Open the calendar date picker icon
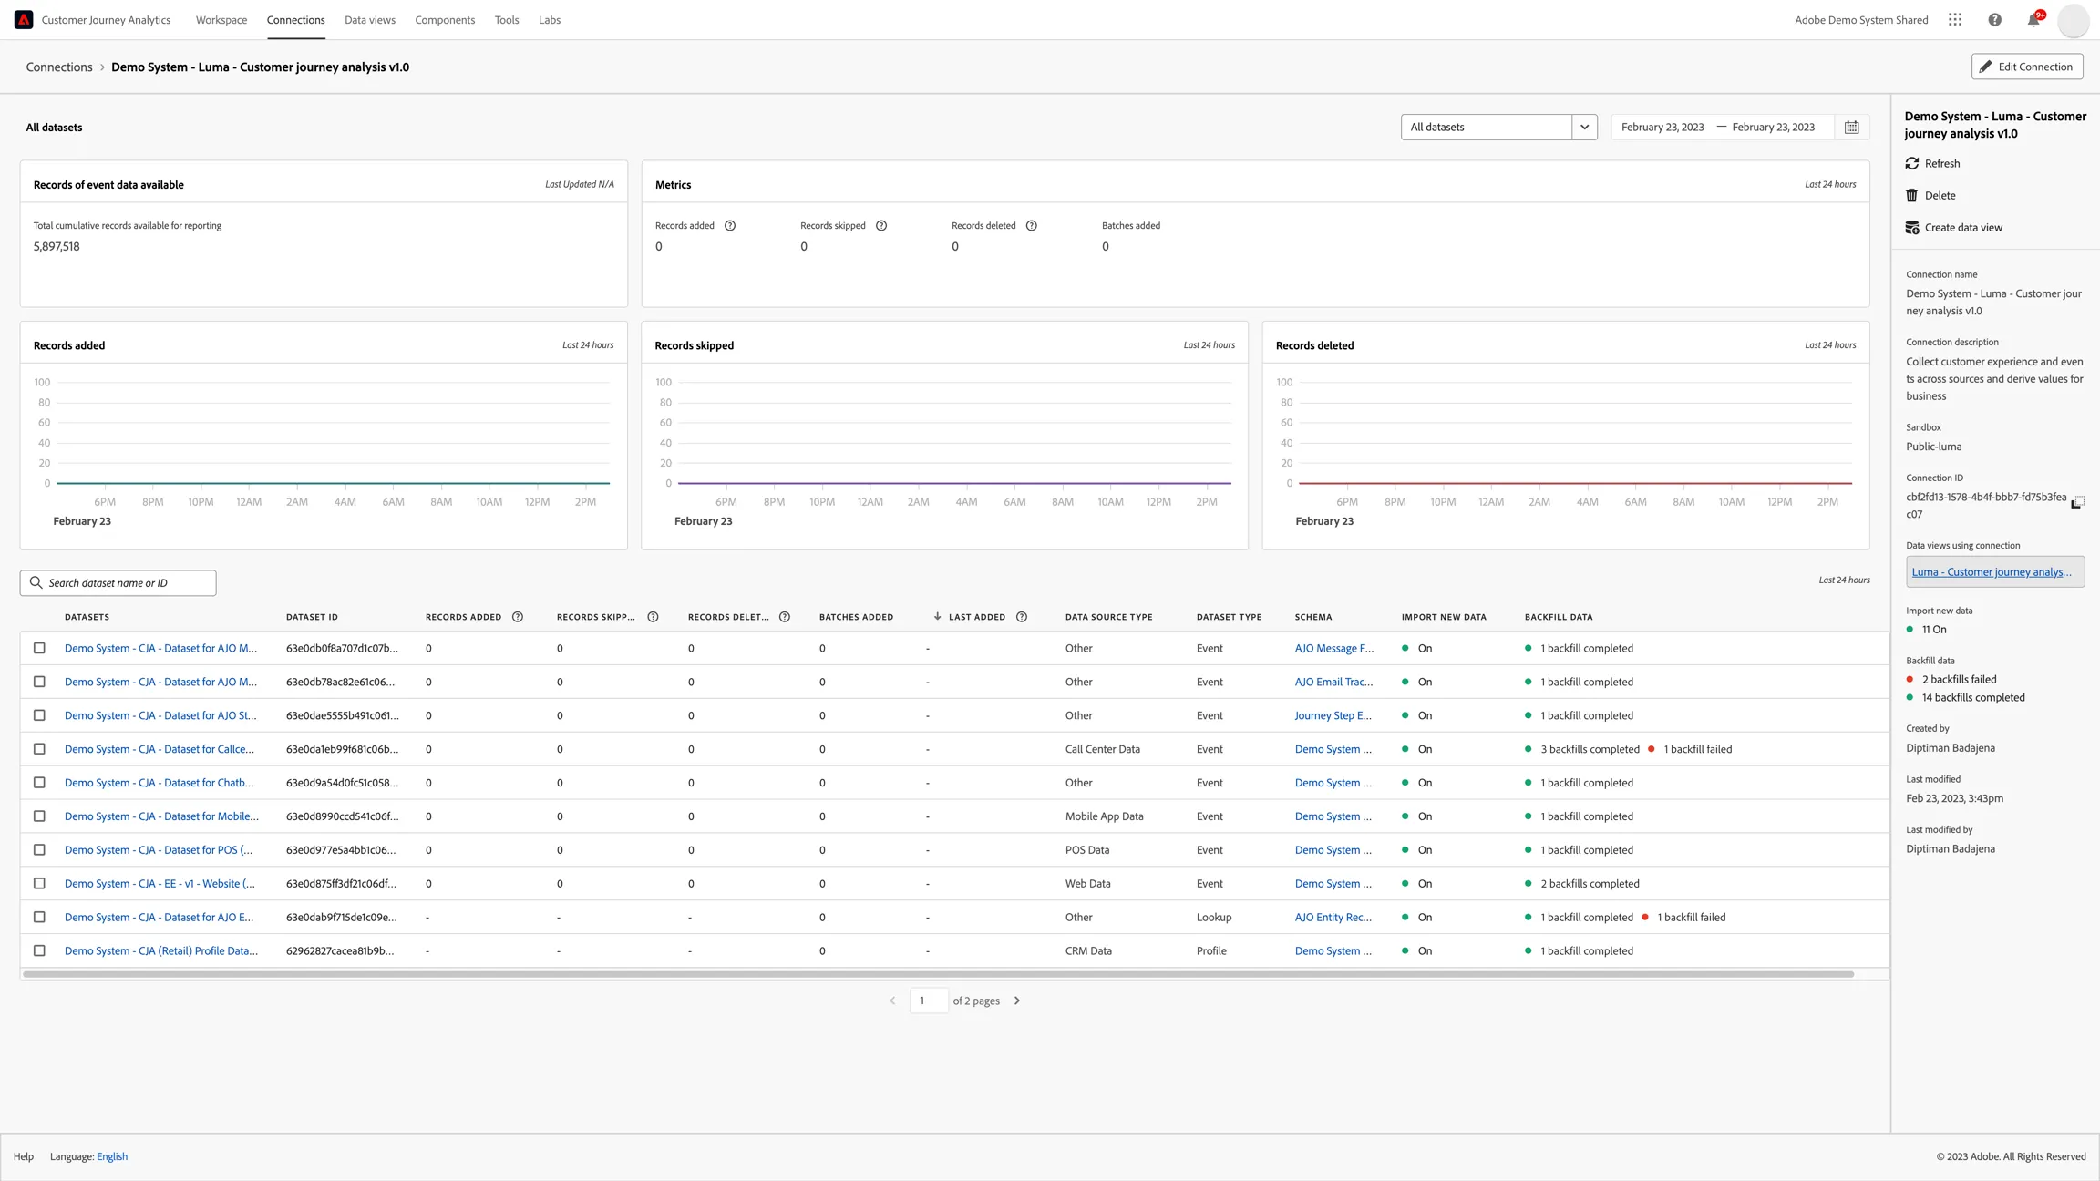This screenshot has width=2100, height=1181. coord(1851,127)
